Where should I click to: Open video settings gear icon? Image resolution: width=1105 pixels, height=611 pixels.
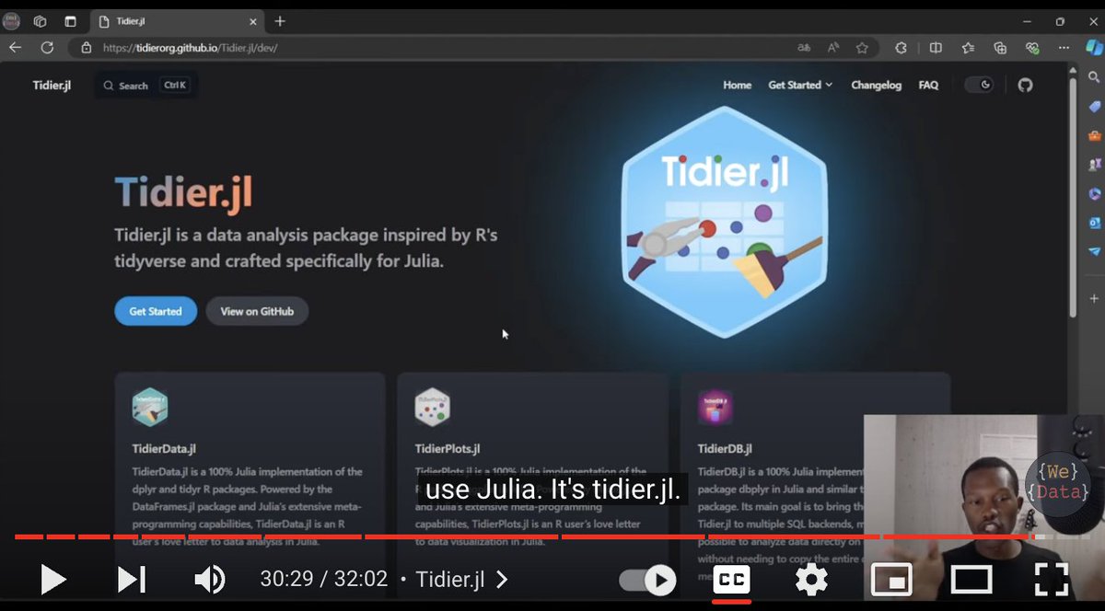pyautogui.click(x=811, y=580)
